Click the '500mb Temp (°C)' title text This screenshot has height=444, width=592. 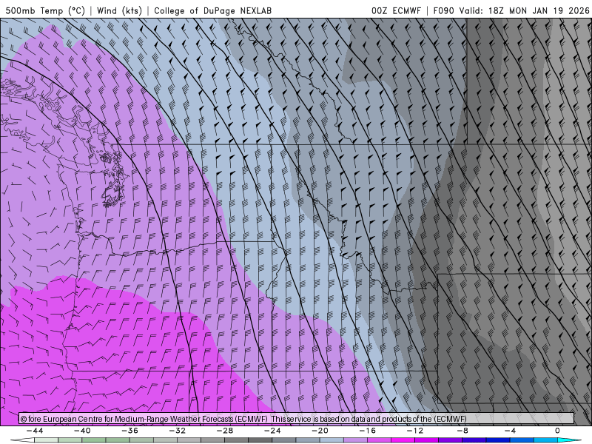click(x=45, y=10)
